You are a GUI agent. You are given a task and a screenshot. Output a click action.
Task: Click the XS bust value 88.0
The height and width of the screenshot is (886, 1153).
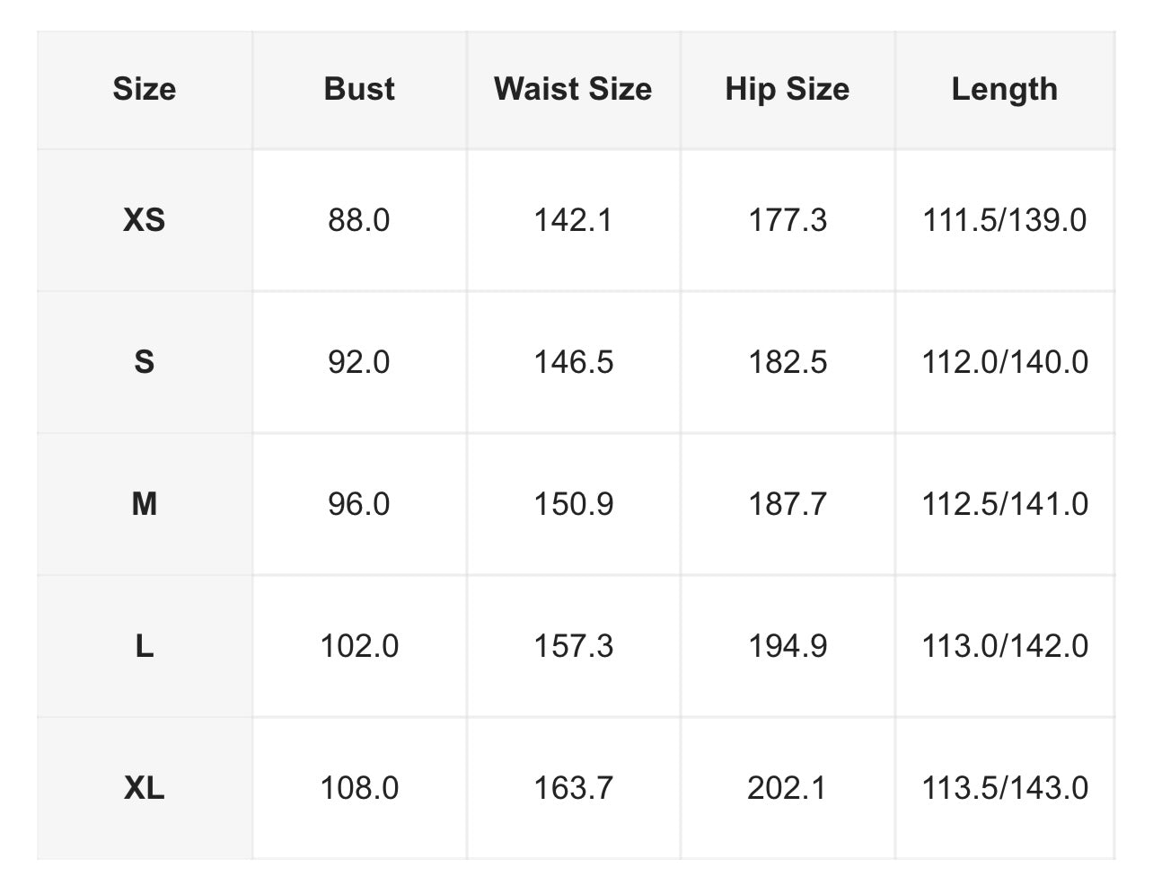tap(359, 220)
